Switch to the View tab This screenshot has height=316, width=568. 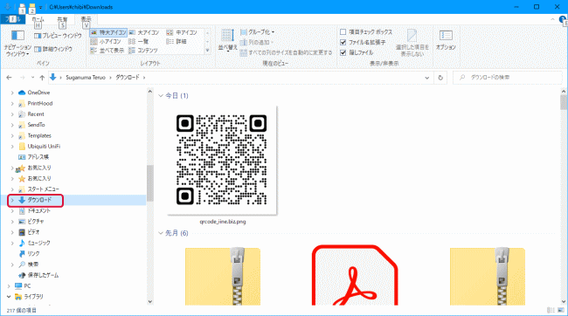pyautogui.click(x=86, y=19)
